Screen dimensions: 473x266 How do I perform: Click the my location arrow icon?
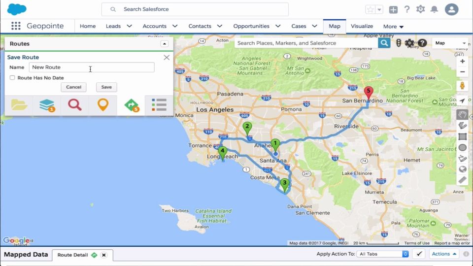click(x=462, y=101)
